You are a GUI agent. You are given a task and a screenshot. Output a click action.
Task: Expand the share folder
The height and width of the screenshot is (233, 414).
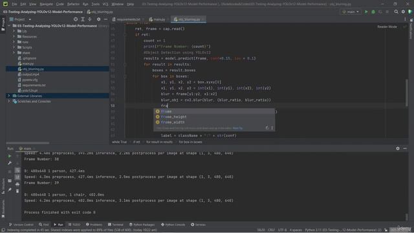[x=14, y=52]
